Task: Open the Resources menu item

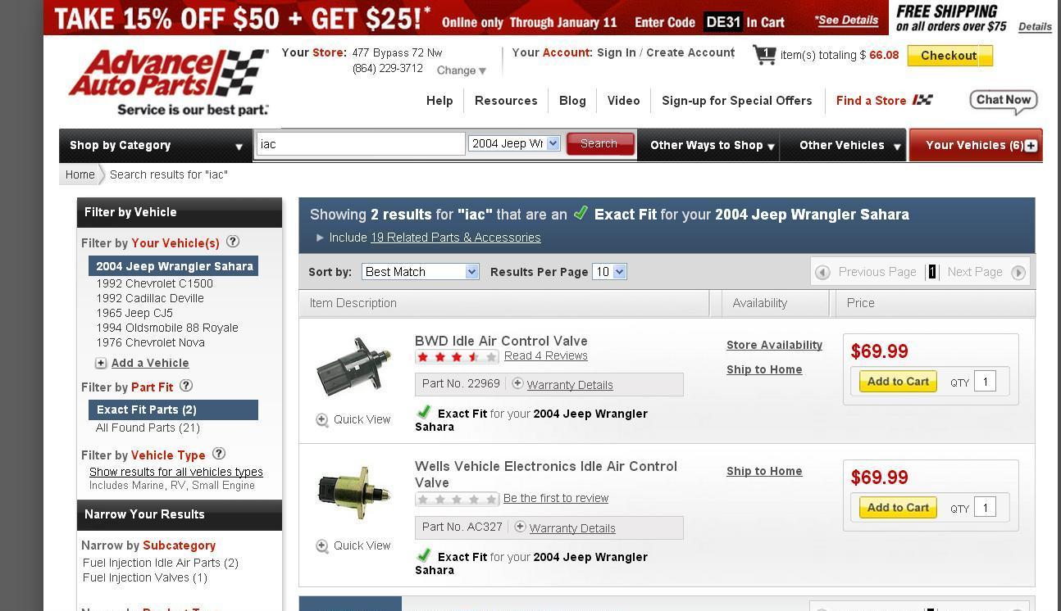Action: [506, 101]
